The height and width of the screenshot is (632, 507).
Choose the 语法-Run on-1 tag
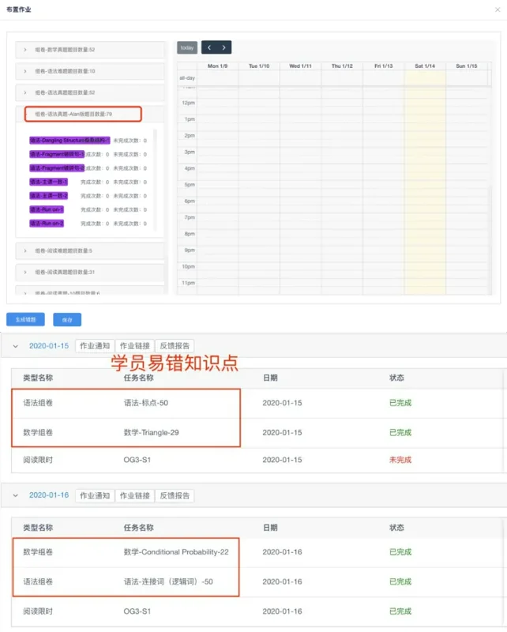(47, 209)
